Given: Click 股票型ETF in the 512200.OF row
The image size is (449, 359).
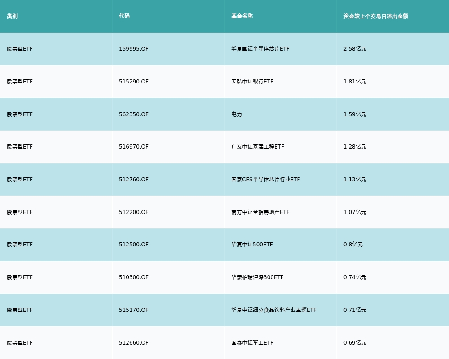Looking at the screenshot, I should 20,212.
